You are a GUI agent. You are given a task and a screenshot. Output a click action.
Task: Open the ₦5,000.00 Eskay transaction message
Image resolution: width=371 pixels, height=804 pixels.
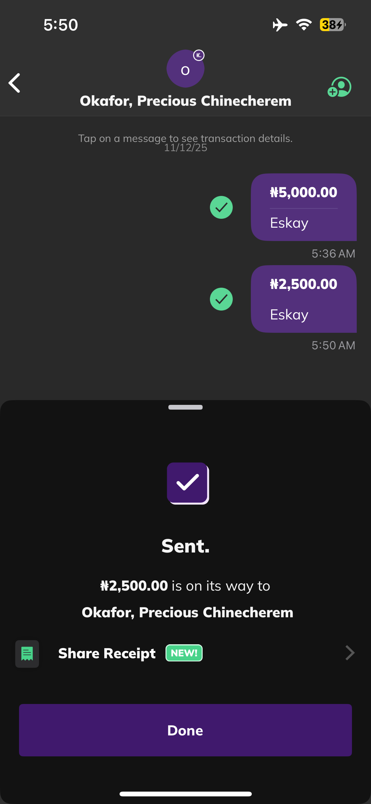(x=303, y=207)
